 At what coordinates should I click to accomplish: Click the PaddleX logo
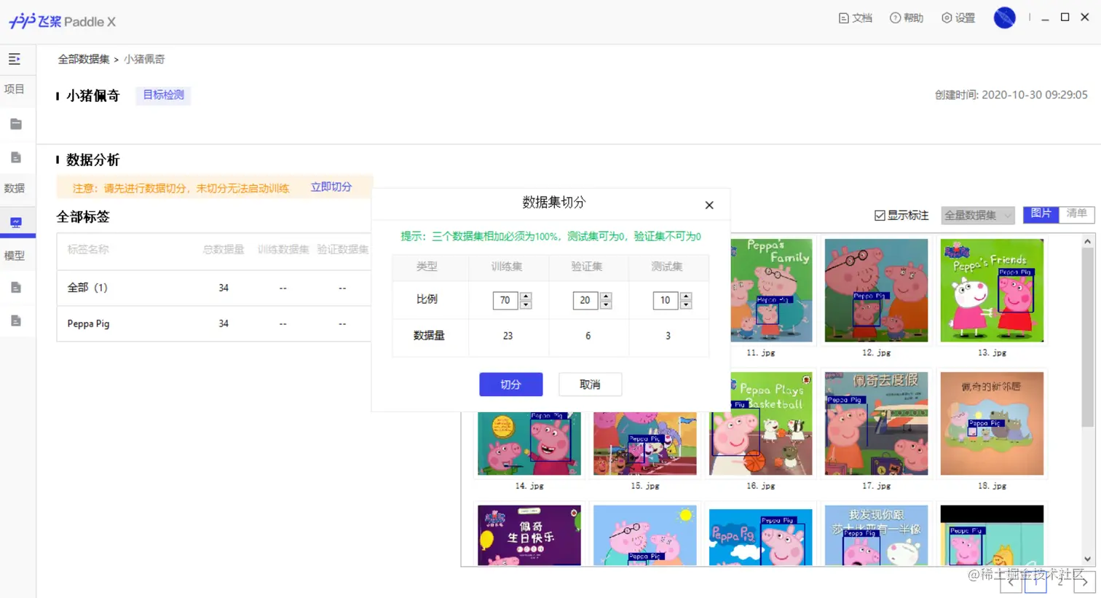coord(63,21)
